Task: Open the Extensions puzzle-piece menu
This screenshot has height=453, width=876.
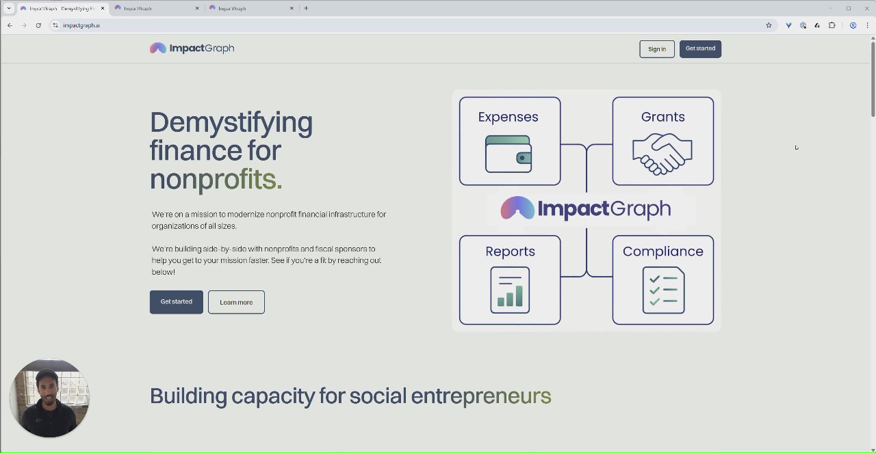Action: click(832, 25)
